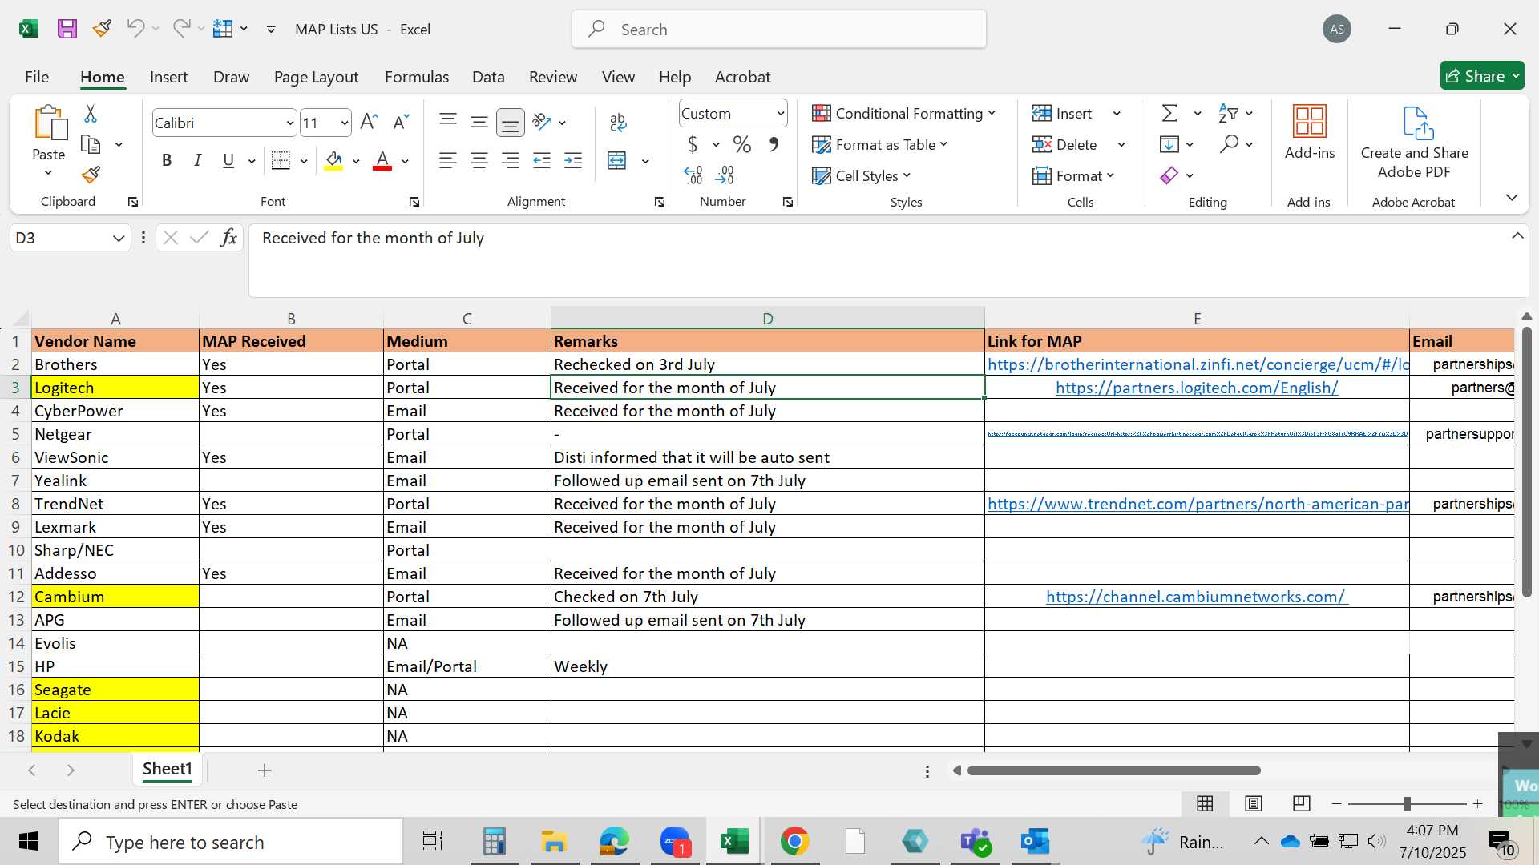Toggle Italic formatting
Screen dimensions: 1539x865
point(197,161)
